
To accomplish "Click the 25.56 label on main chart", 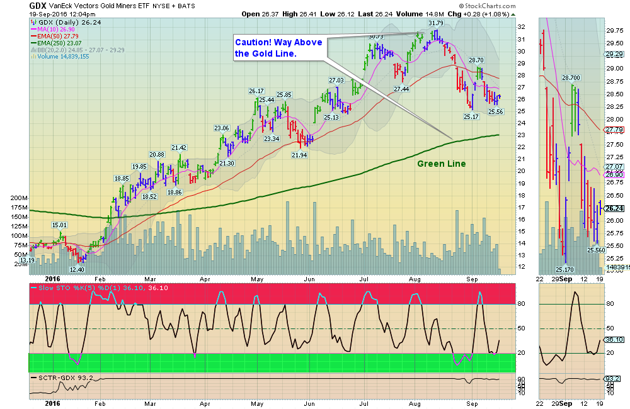I will pyautogui.click(x=495, y=112).
